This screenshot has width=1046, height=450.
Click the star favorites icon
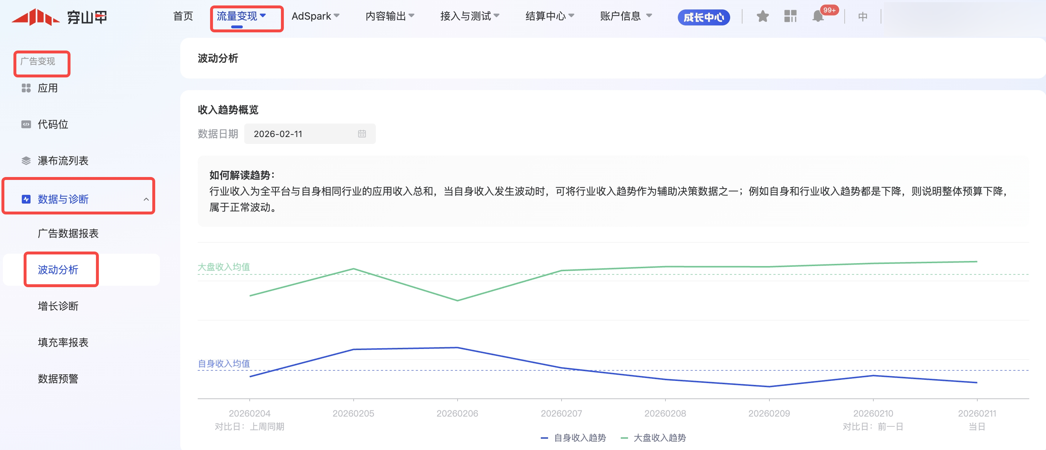coord(762,16)
